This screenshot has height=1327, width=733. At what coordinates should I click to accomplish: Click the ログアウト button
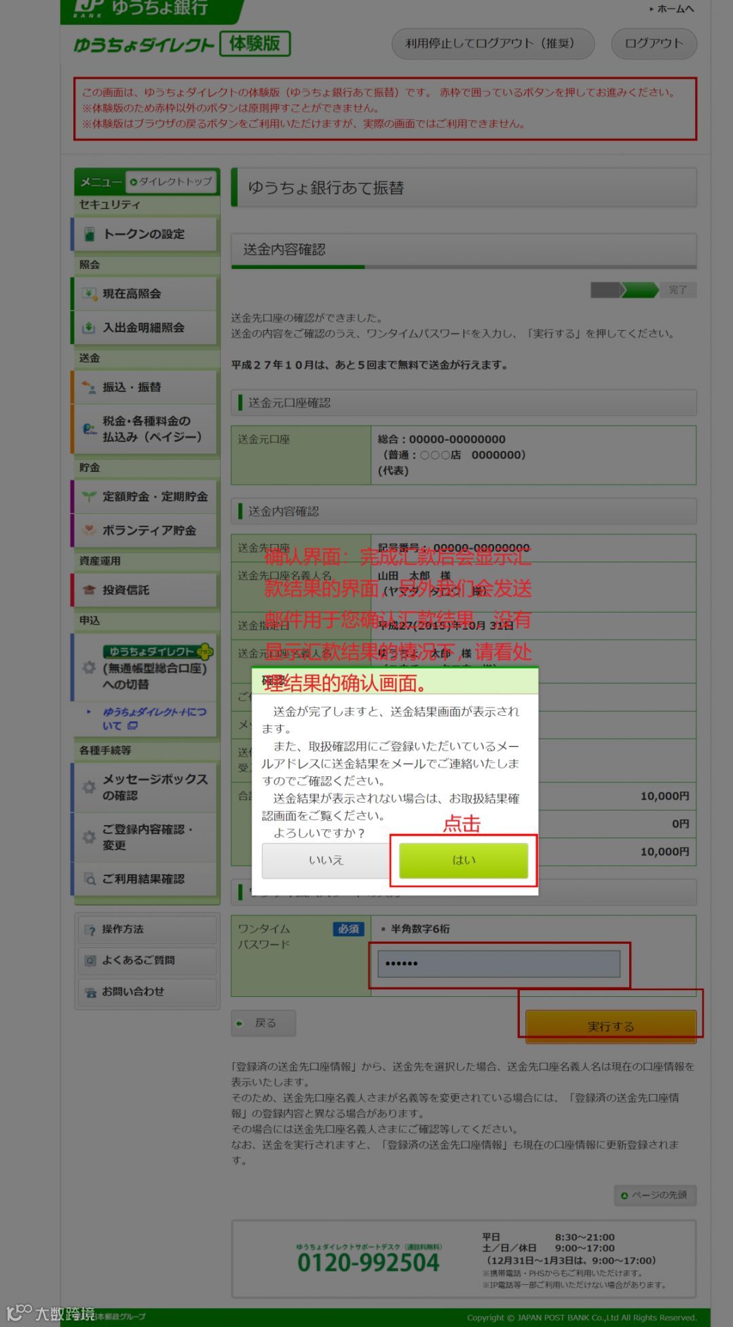[654, 43]
